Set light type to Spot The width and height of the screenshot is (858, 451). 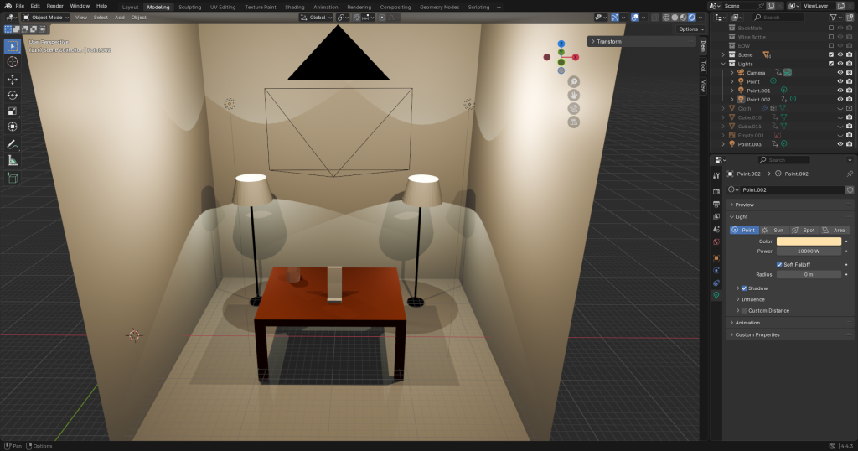click(x=805, y=230)
